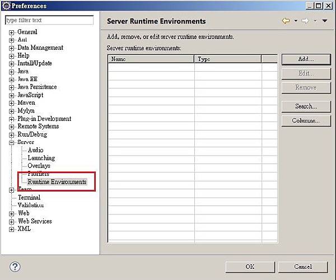The width and height of the screenshot is (336, 280).
Task: Click the Remove button
Action: (306, 87)
